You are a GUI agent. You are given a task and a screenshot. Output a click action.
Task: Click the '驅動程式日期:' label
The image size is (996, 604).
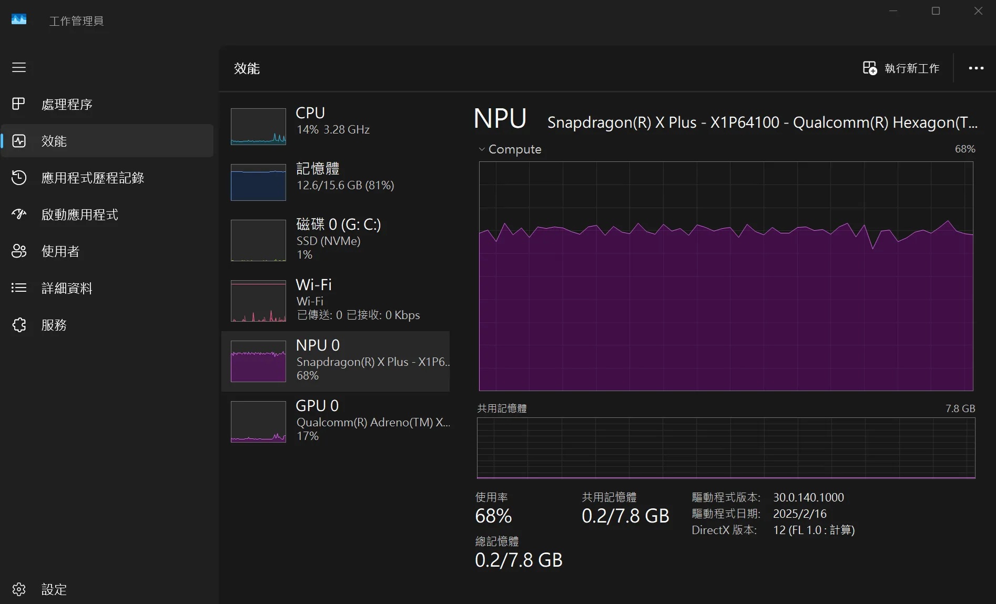pos(726,514)
